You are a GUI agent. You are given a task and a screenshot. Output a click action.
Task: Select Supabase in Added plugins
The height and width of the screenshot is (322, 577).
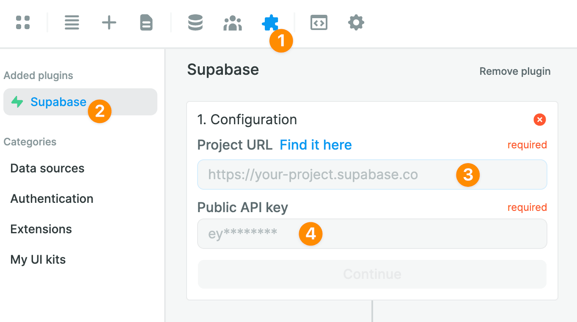click(x=80, y=102)
